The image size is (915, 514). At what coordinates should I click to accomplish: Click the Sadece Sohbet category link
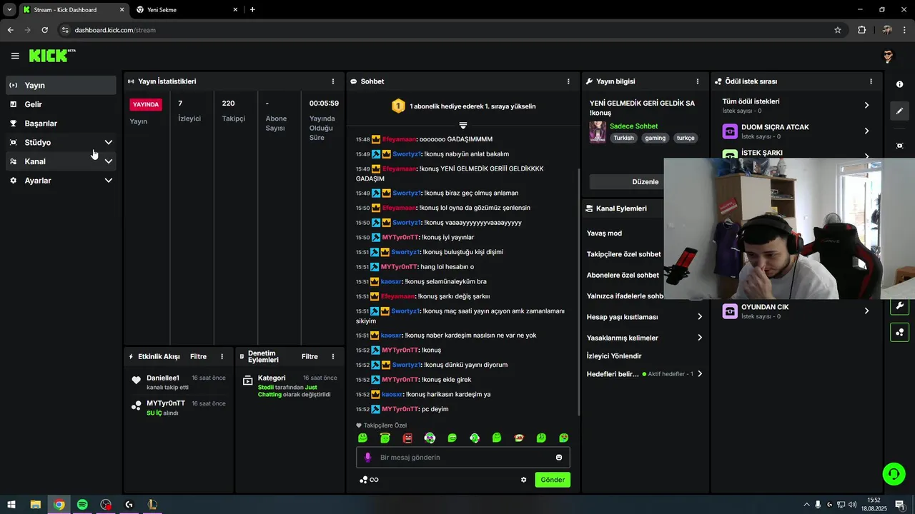[633, 126]
